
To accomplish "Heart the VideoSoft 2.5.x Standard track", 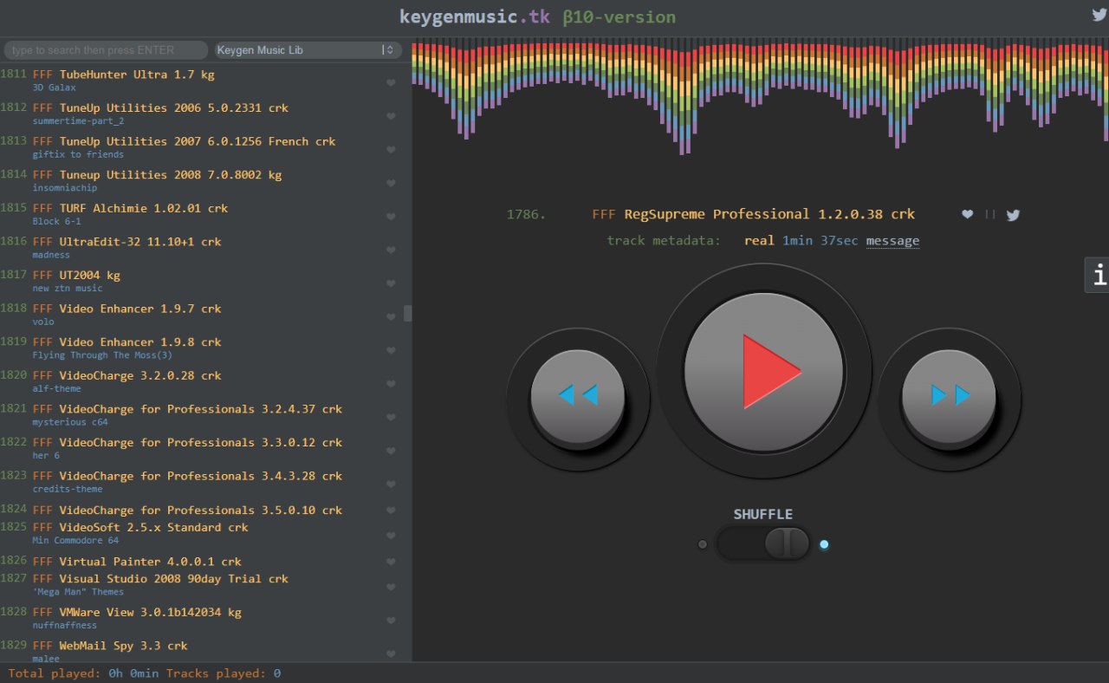I will pyautogui.click(x=391, y=536).
